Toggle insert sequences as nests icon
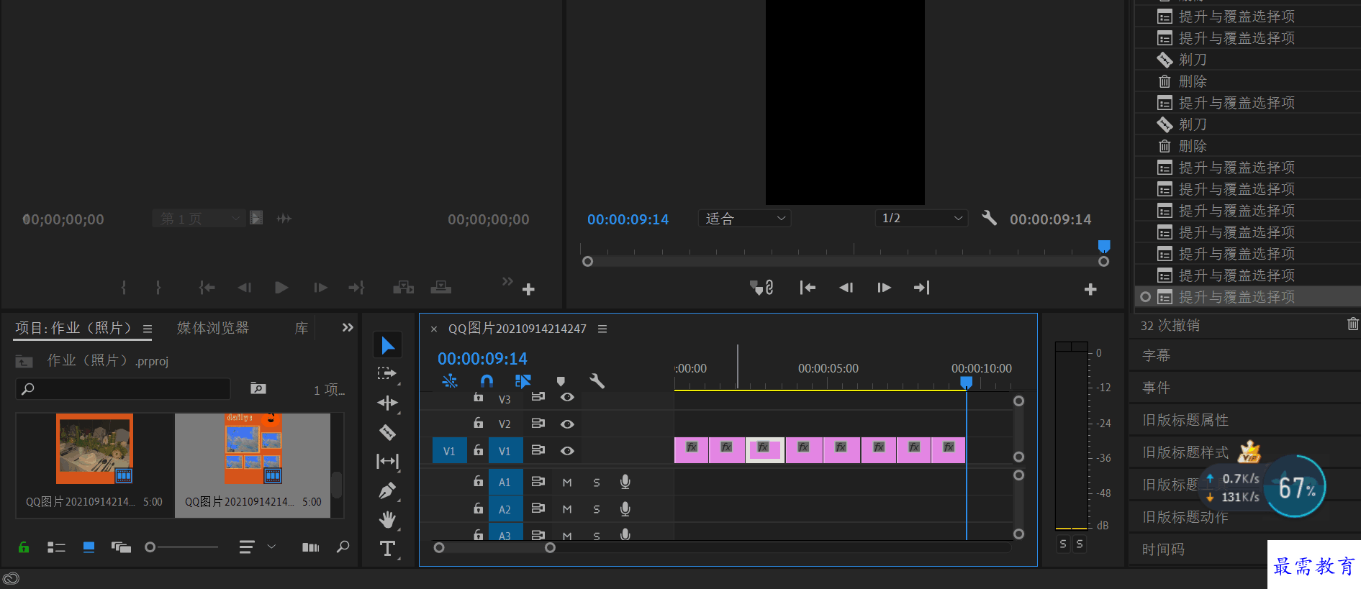The width and height of the screenshot is (1361, 589). click(450, 380)
